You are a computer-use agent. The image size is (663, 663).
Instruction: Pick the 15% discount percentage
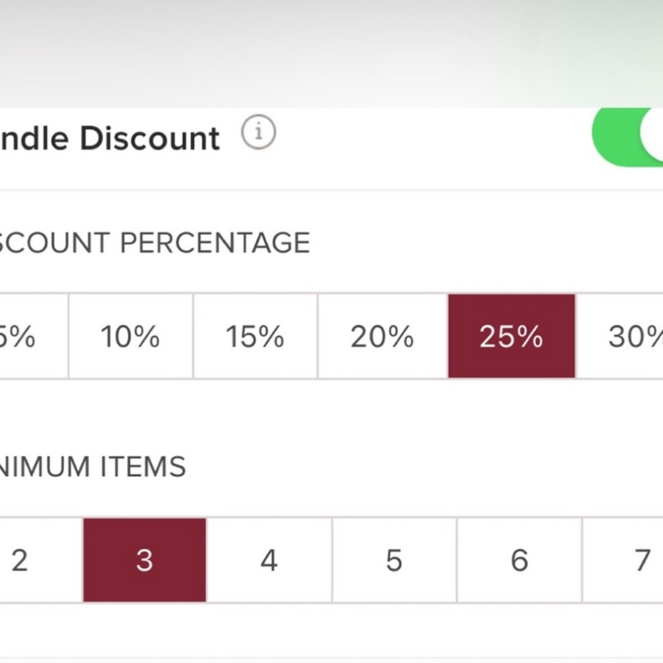click(255, 336)
